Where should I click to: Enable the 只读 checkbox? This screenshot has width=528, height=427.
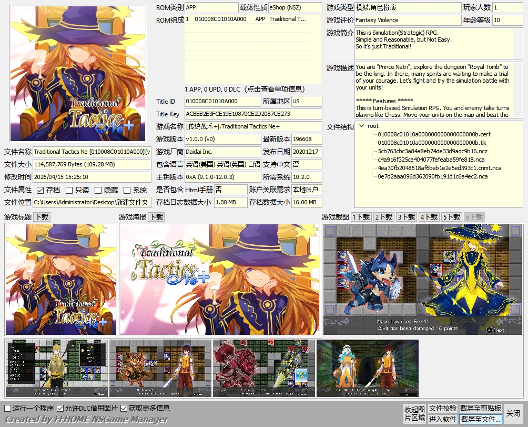tap(69, 190)
